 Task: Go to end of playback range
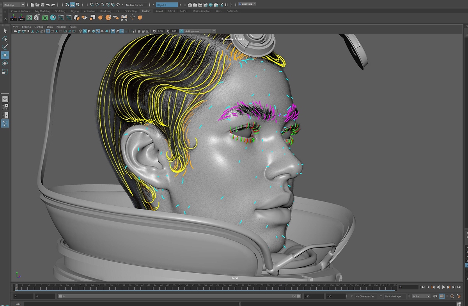point(459,287)
